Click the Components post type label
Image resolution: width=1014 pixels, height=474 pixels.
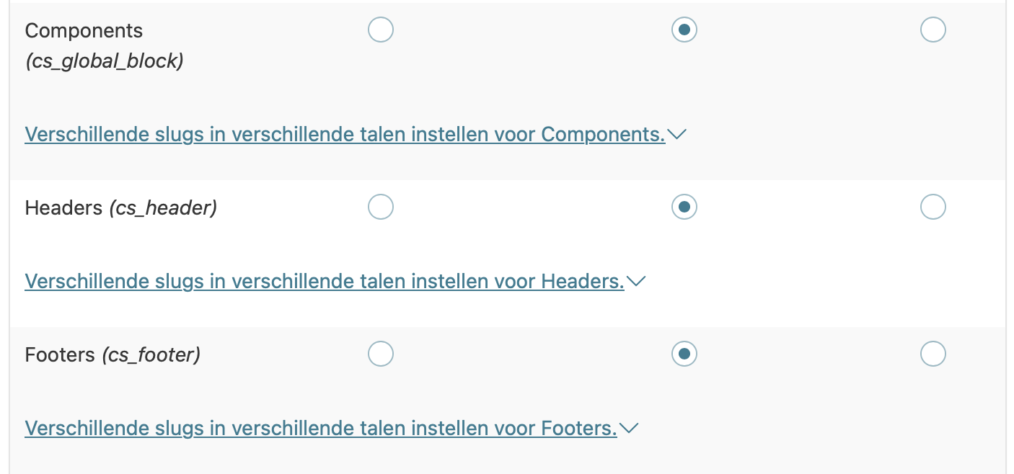84,31
